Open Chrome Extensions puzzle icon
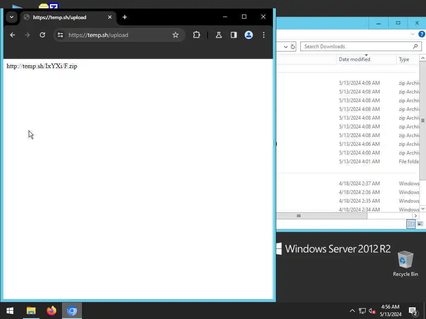This screenshot has height=319, width=426. 196,35
